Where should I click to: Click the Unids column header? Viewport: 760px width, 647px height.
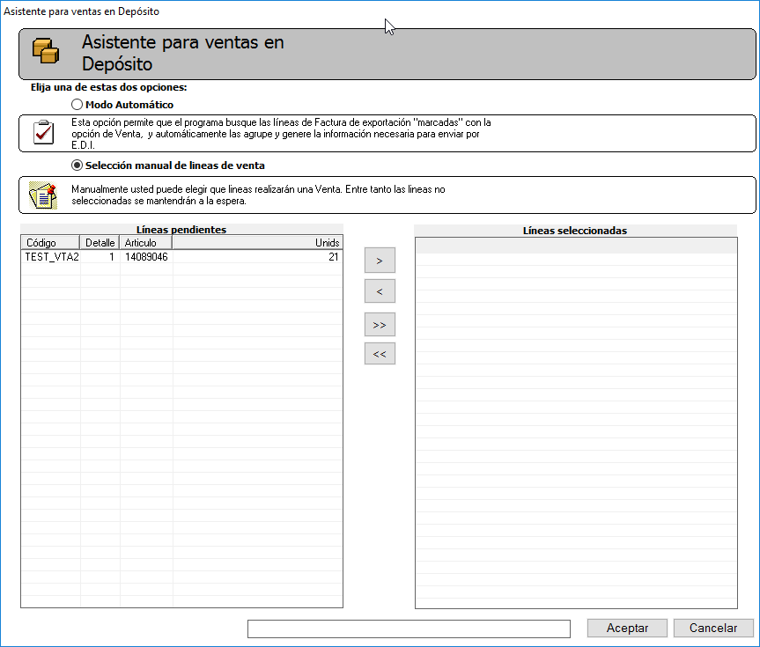pyautogui.click(x=257, y=242)
